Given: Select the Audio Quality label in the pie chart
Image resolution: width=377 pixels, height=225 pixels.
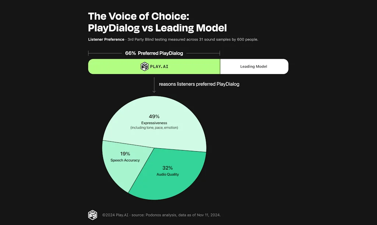Looking at the screenshot, I should (168, 174).
